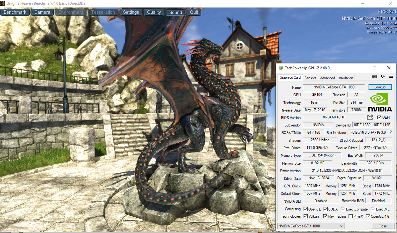Viewport: 397px width, 233px height.
Task: Click the Release Date value May 17, 2016
Action: (x=315, y=110)
